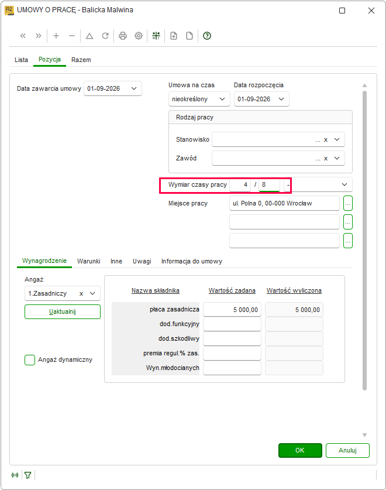Clear Zawód field with x icon
386x490 pixels.
(x=326, y=159)
